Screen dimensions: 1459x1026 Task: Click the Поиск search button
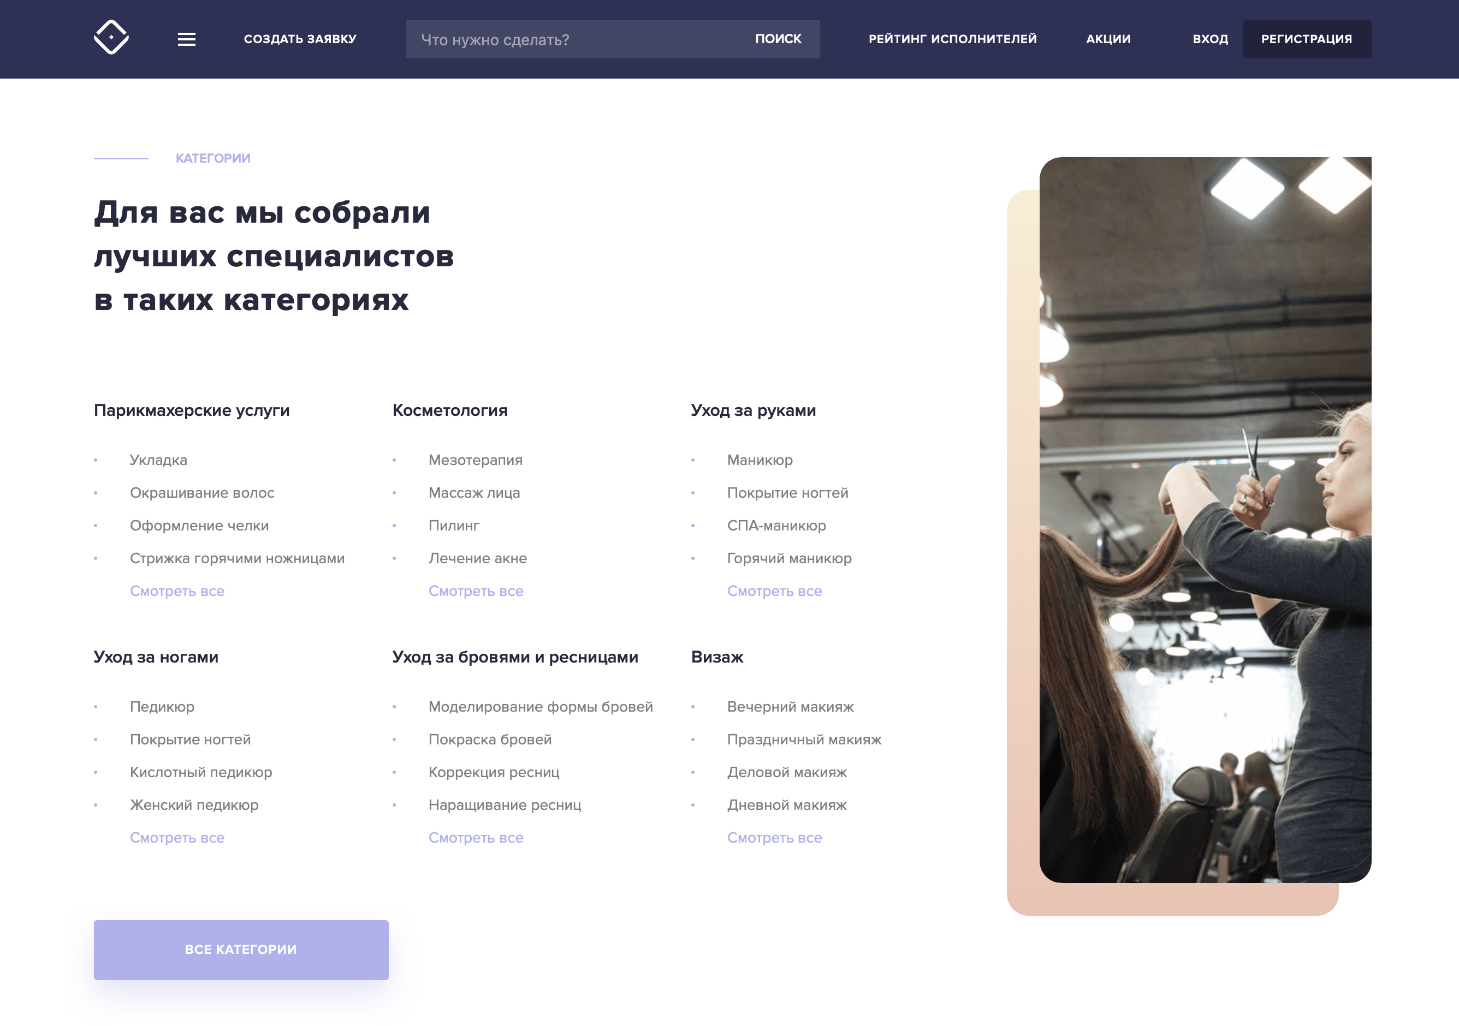tap(779, 39)
